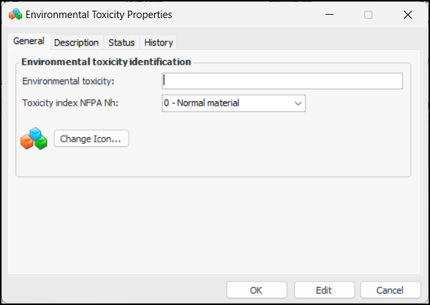This screenshot has height=305, width=430.
Task: Click the "Environmental toxicity:" field label
Action: (68, 81)
